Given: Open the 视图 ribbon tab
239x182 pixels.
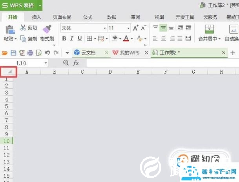Looking at the screenshot, I should (159, 17).
